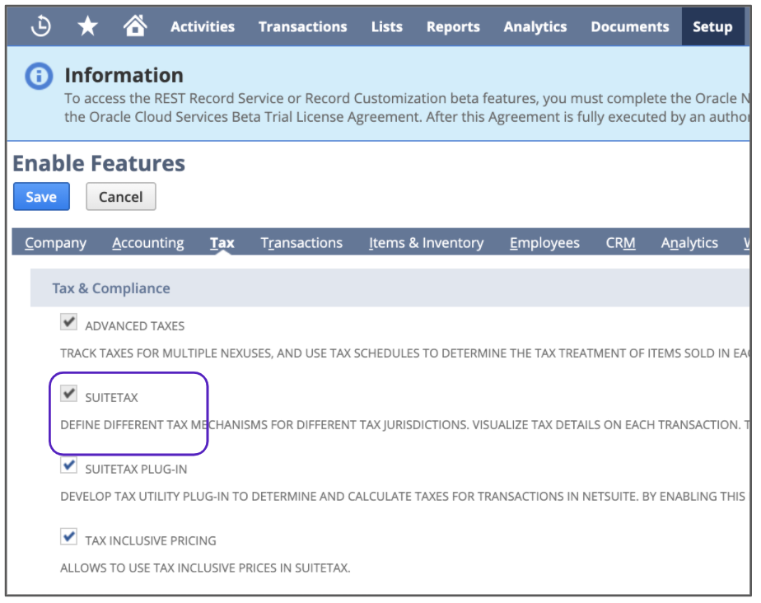Image resolution: width=761 pixels, height=603 pixels.
Task: Click the blue Information circle icon
Action: pos(39,77)
